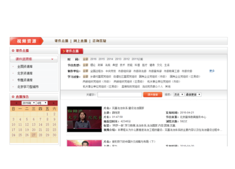Filter program type by 技术
Viewport: 235px width, 169px height.
coord(122,65)
